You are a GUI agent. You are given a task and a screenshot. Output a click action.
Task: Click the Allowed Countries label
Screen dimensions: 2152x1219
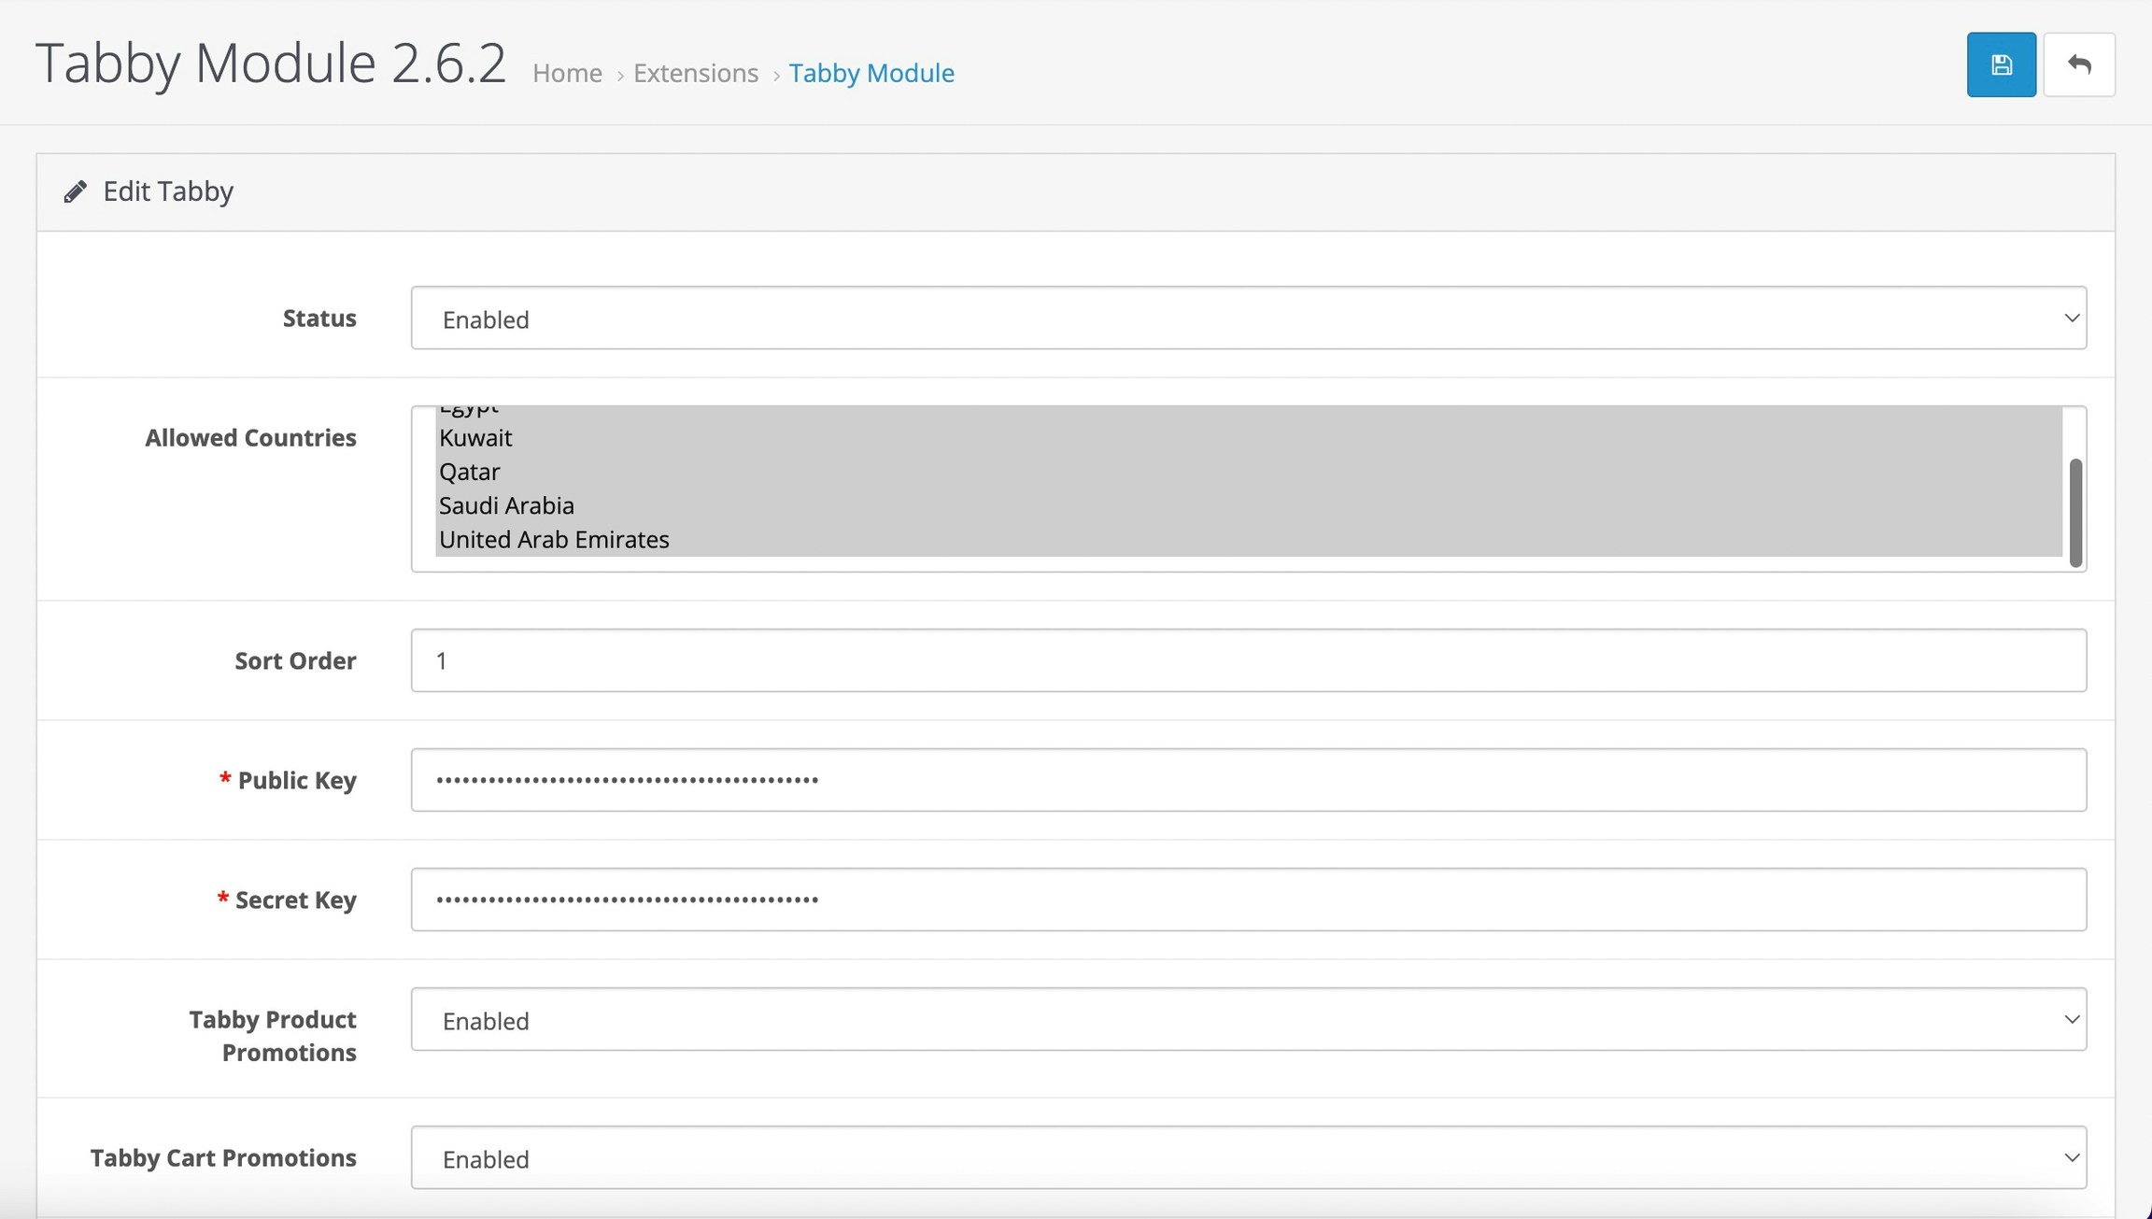coord(250,438)
